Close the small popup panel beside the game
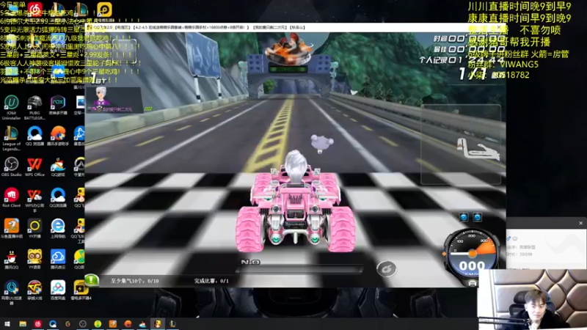The height and width of the screenshot is (330, 587). click(x=580, y=223)
